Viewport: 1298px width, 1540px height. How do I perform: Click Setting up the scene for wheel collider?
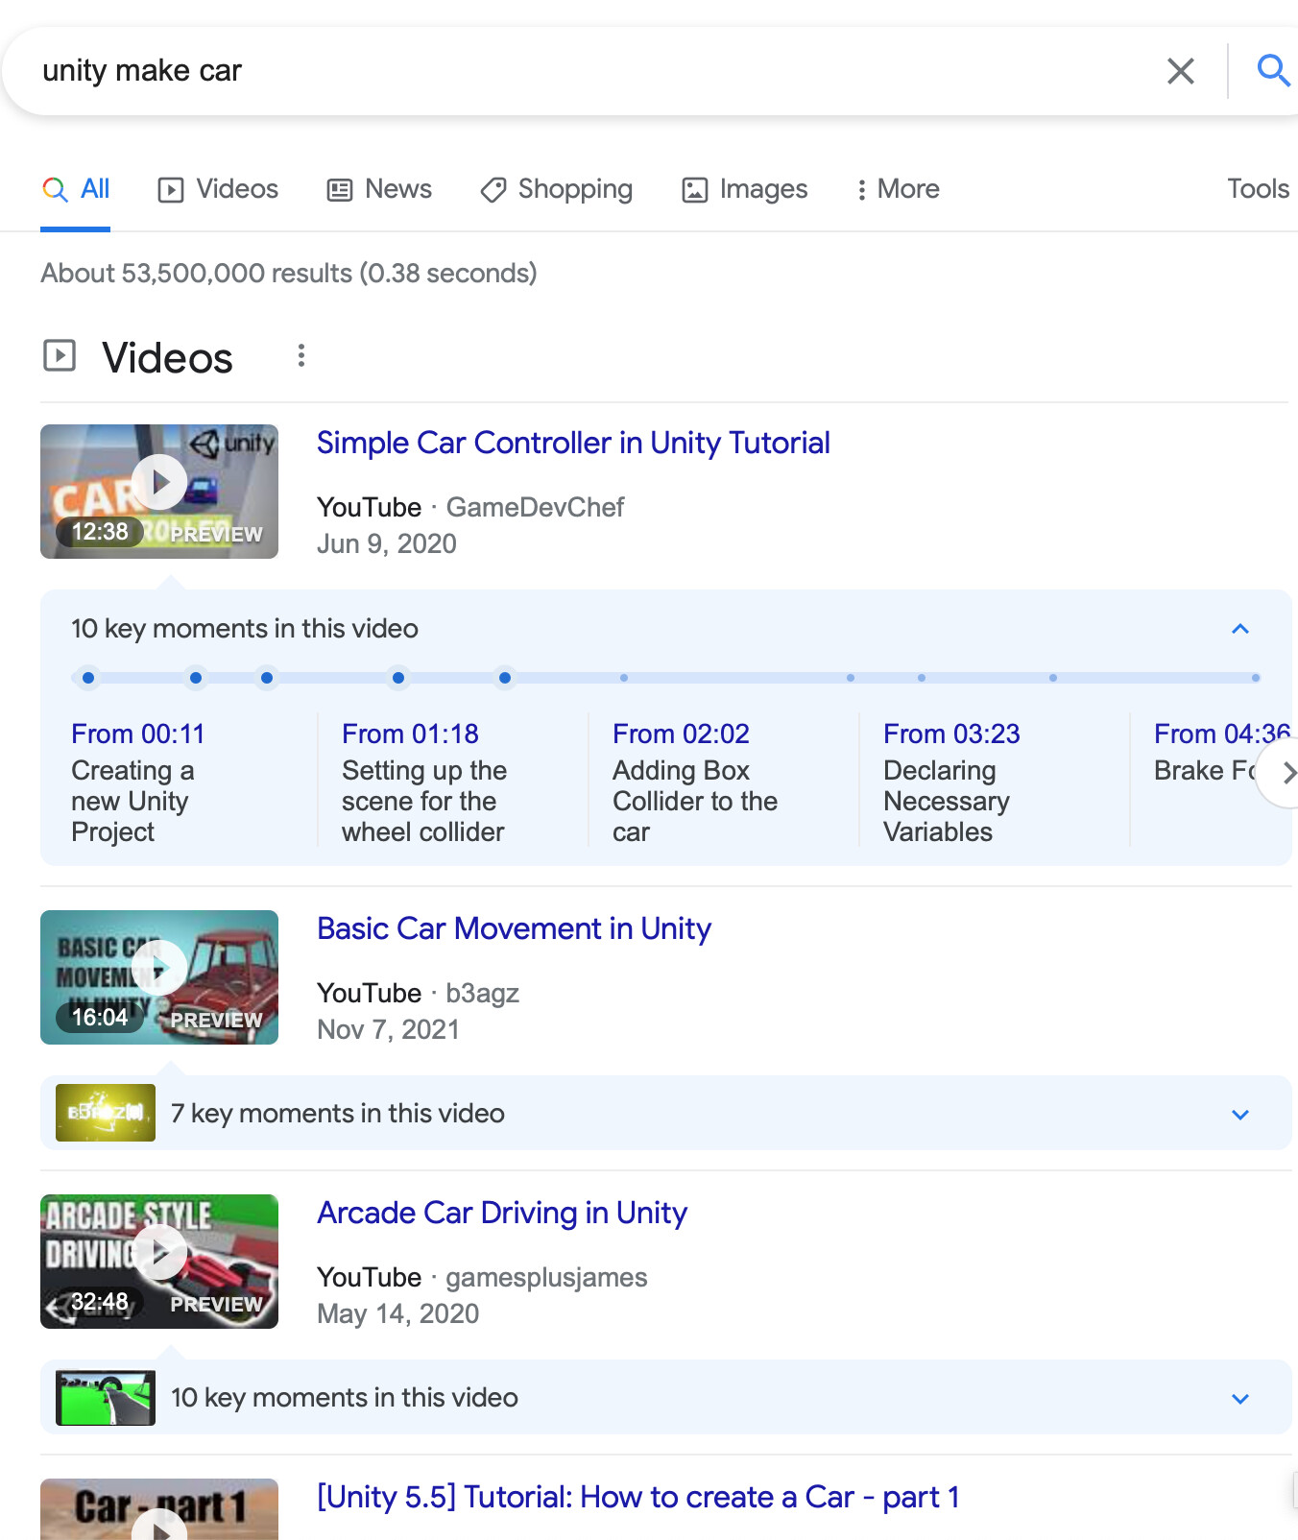click(x=423, y=801)
